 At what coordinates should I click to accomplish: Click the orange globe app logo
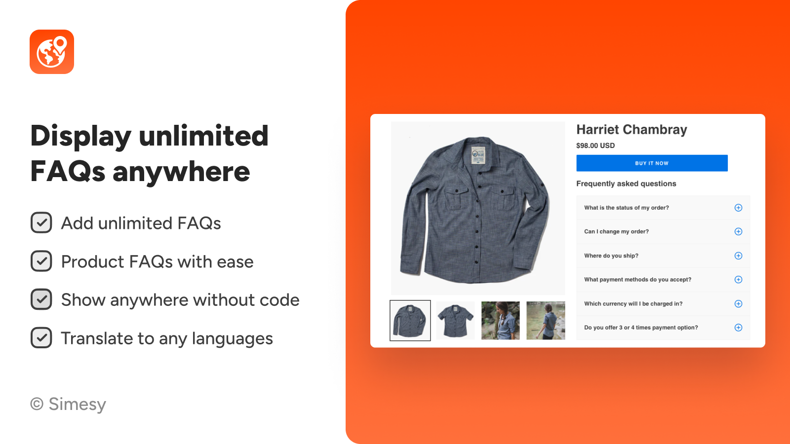[52, 52]
